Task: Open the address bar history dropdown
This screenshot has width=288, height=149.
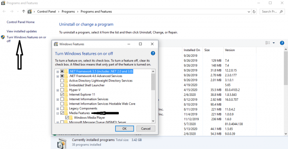Action: pos(249,12)
